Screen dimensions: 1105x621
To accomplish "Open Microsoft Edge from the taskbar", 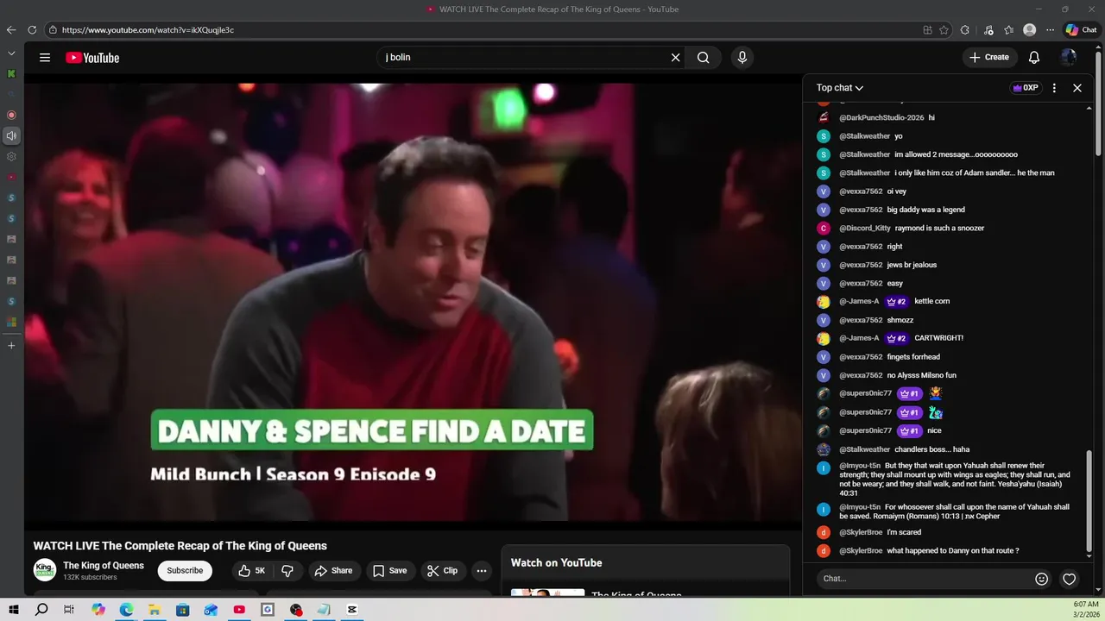I will pyautogui.click(x=126, y=610).
